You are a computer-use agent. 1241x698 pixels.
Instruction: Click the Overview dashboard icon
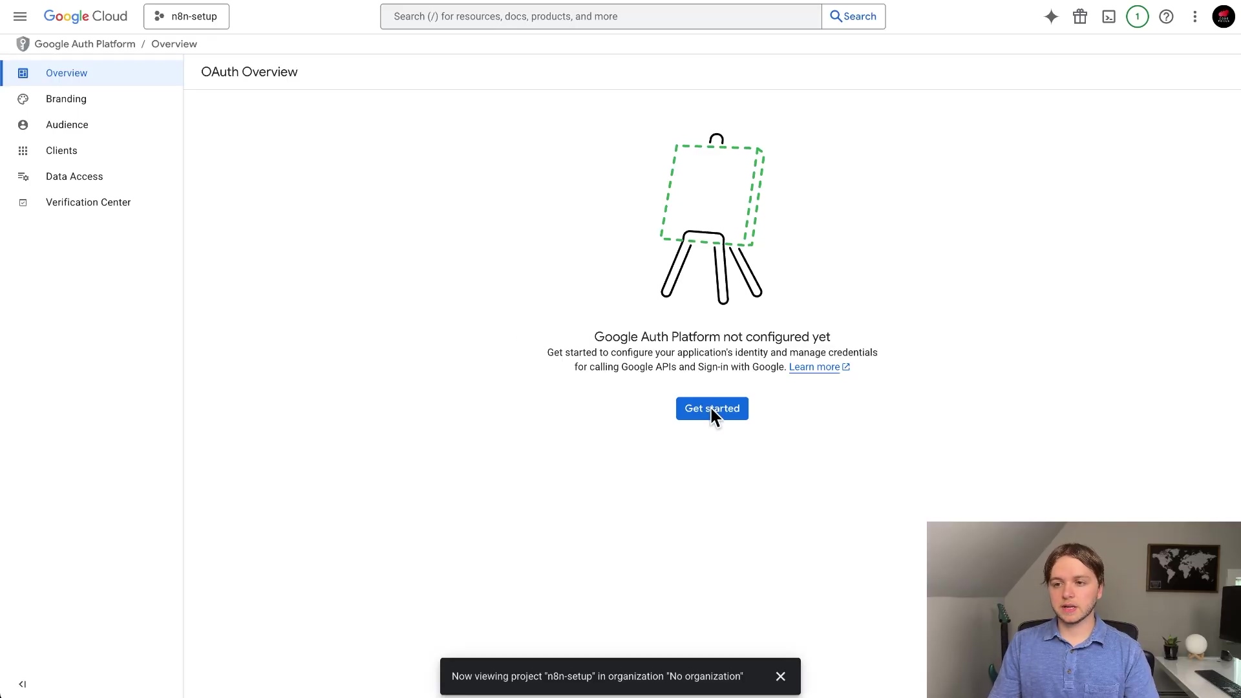(x=23, y=73)
